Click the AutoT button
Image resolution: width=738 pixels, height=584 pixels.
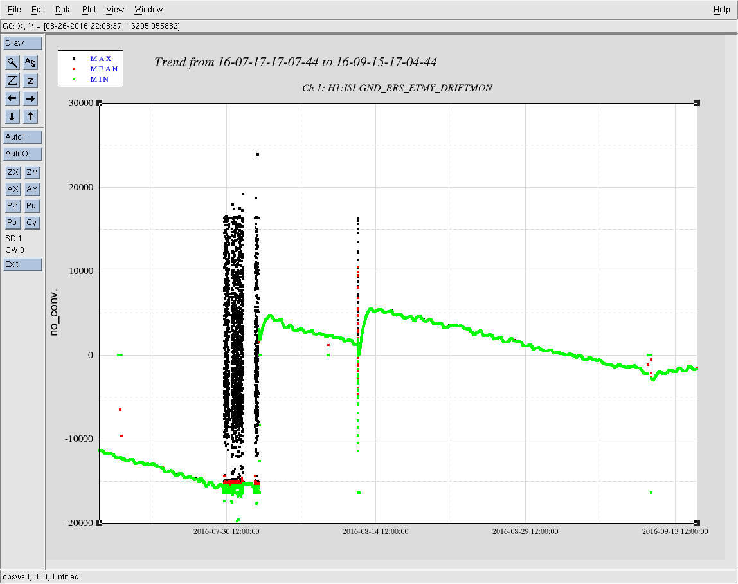[22, 137]
